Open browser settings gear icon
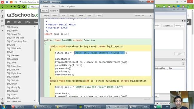194x109 pixels. (2, 99)
